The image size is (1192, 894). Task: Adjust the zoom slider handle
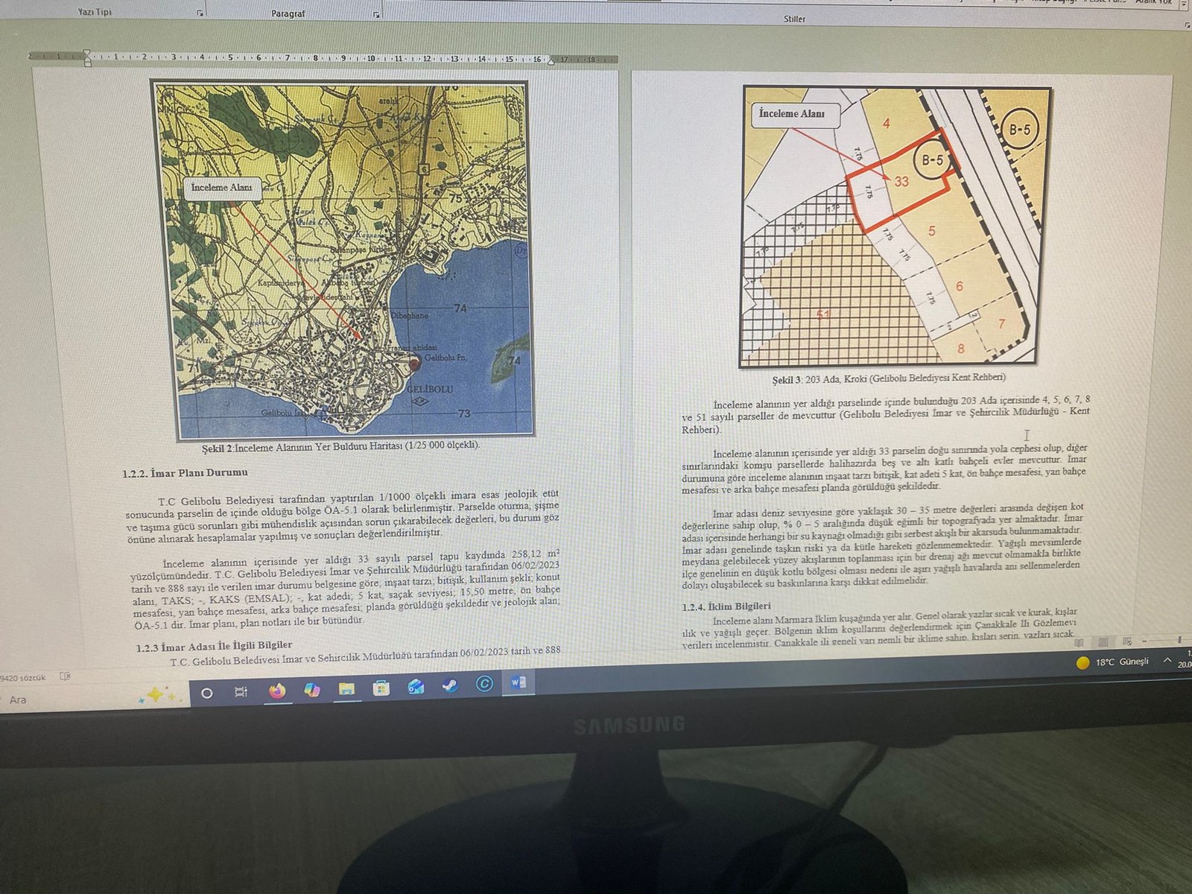(x=1179, y=640)
